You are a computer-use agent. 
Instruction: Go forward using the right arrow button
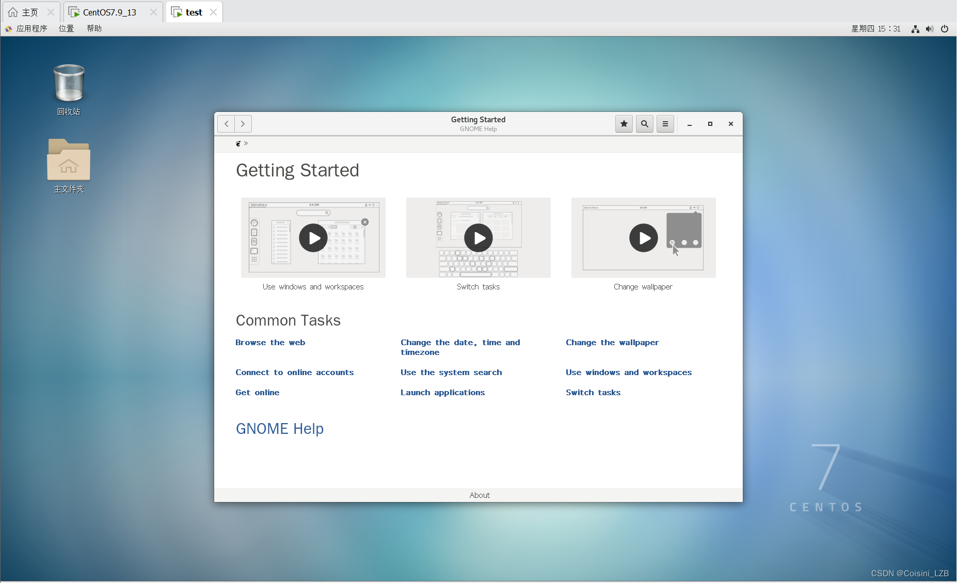point(243,124)
